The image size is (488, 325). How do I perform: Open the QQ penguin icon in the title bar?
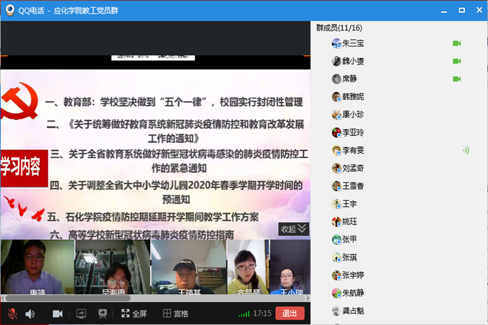click(10, 10)
